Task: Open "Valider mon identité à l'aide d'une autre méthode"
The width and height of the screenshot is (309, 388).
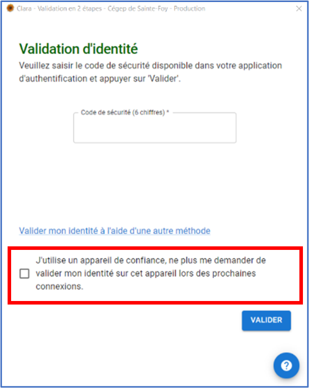Action: pyautogui.click(x=114, y=231)
